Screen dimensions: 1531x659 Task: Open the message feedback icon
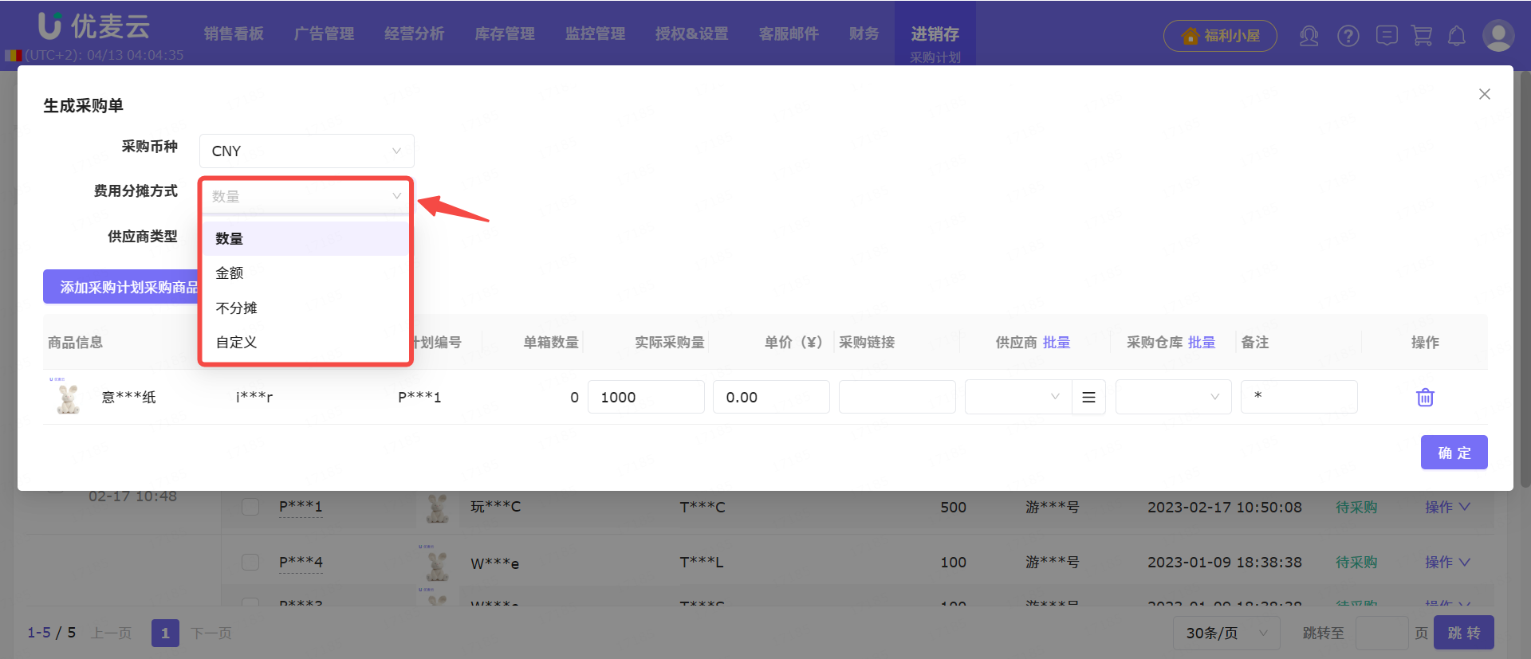click(1387, 36)
